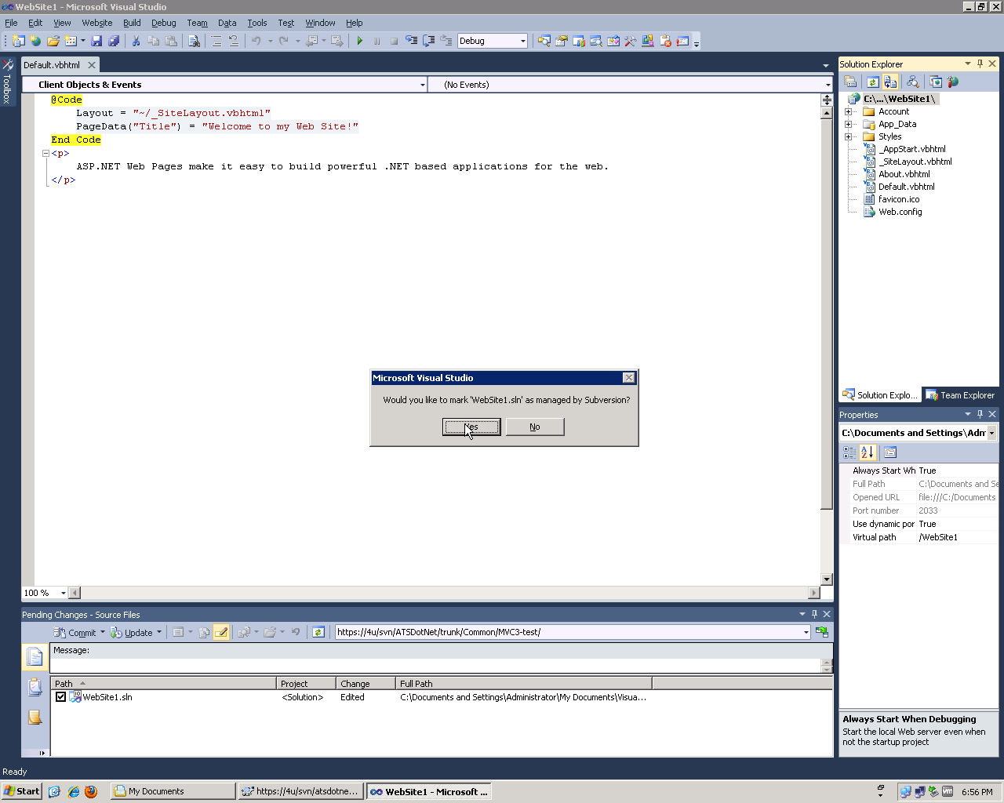Screen dimensions: 1004x803
Task: Switch to the Solution Explorer tab
Action: point(879,395)
